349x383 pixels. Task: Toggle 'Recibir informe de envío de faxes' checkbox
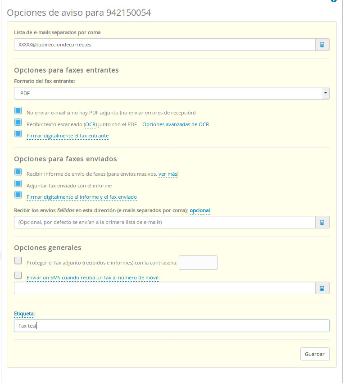pyautogui.click(x=18, y=172)
